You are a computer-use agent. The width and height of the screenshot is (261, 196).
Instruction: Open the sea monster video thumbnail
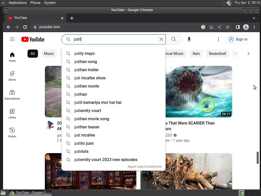click(199, 92)
